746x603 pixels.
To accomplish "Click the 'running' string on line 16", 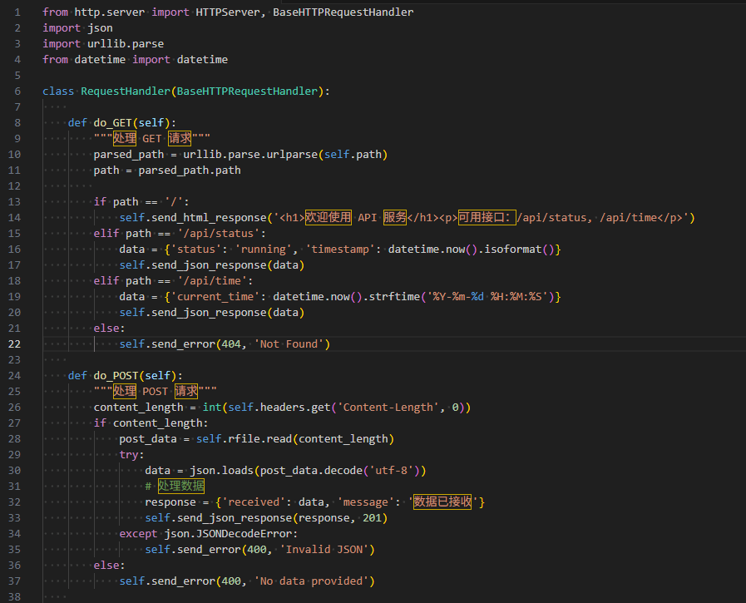I will click(263, 249).
